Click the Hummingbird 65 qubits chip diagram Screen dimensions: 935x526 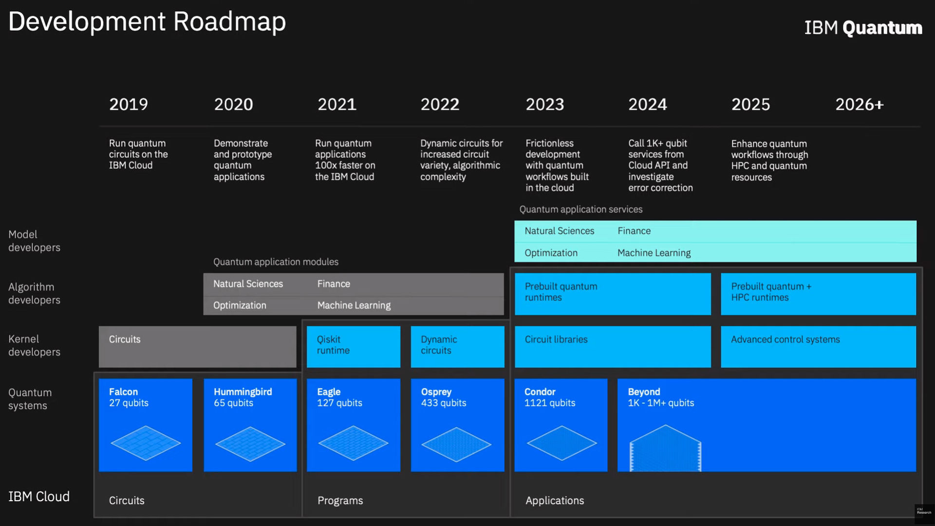[x=250, y=444]
